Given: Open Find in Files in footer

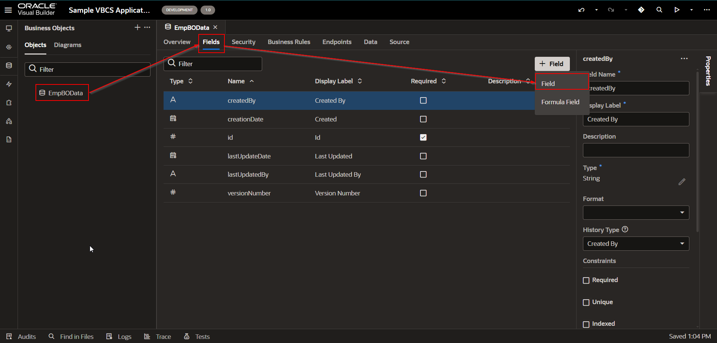Looking at the screenshot, I should [71, 337].
